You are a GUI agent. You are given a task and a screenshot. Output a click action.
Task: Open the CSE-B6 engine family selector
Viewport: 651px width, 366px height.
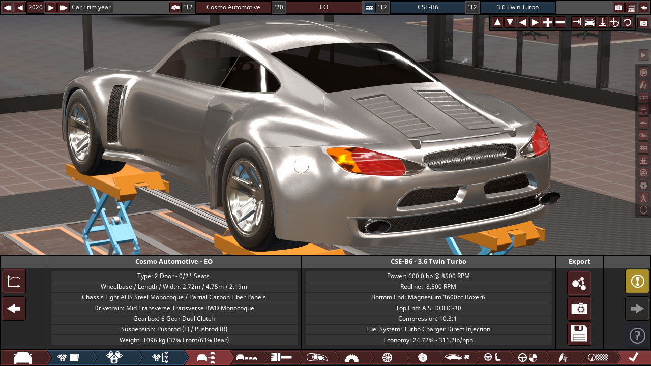pos(427,7)
